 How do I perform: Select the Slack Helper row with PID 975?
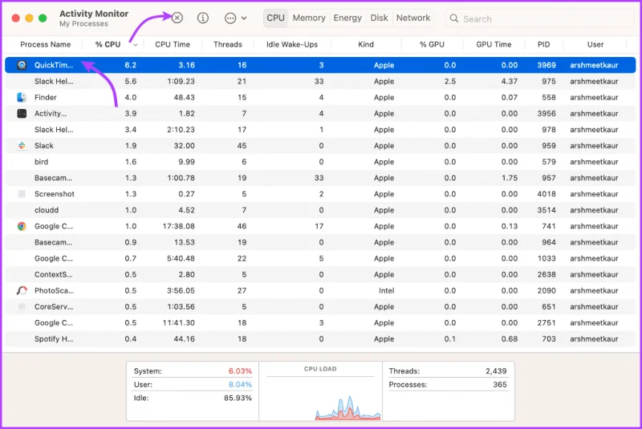click(x=320, y=81)
